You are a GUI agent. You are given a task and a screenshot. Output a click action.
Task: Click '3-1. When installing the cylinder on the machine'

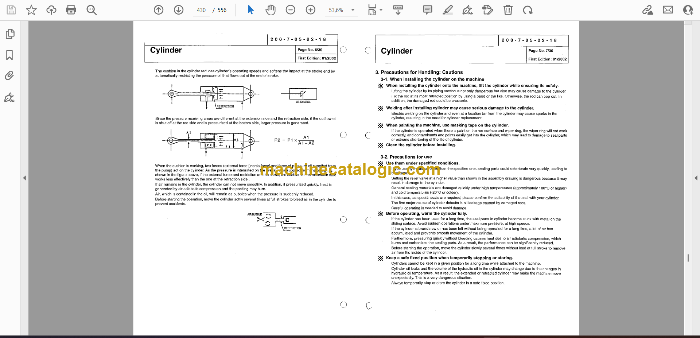pos(432,79)
